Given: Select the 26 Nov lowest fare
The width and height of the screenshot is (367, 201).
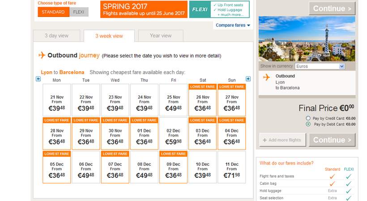Looking at the screenshot, I should 203,103.
